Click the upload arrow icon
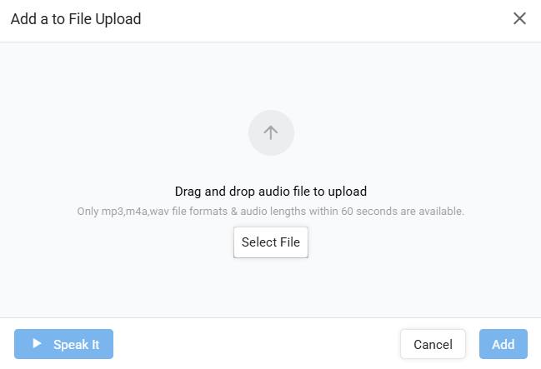541x369 pixels. coord(271,132)
